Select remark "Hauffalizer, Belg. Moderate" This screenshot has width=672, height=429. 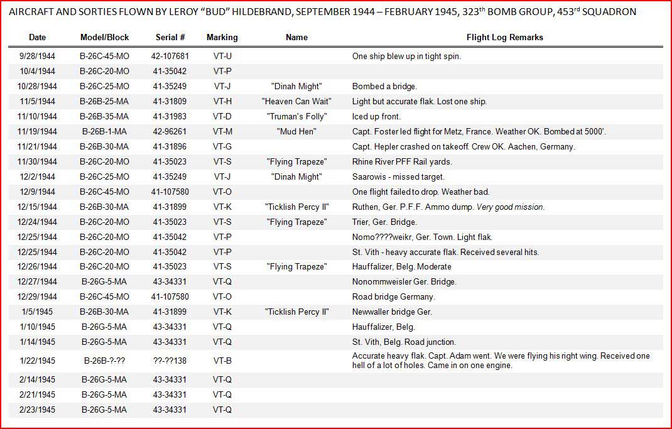click(401, 266)
